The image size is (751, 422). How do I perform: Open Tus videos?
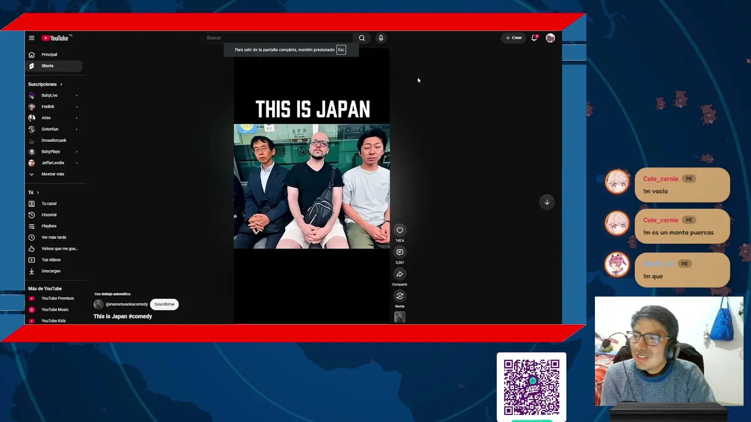pos(54,260)
